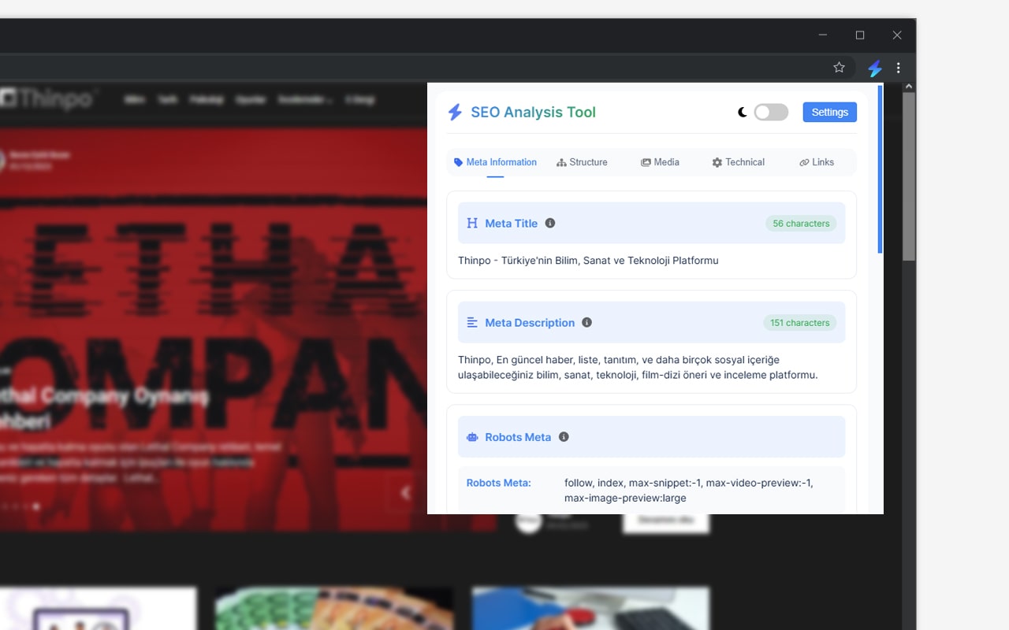The width and height of the screenshot is (1009, 630).
Task: Click the Robots Meta info icon
Action: tap(564, 437)
